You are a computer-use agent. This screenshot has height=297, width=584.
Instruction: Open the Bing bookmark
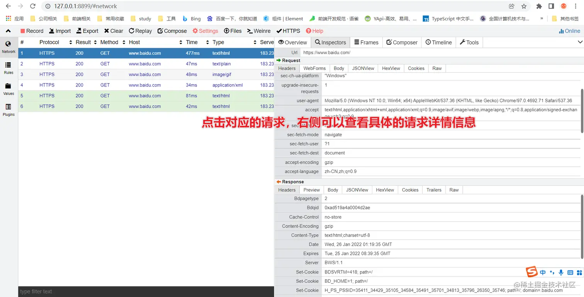point(192,19)
